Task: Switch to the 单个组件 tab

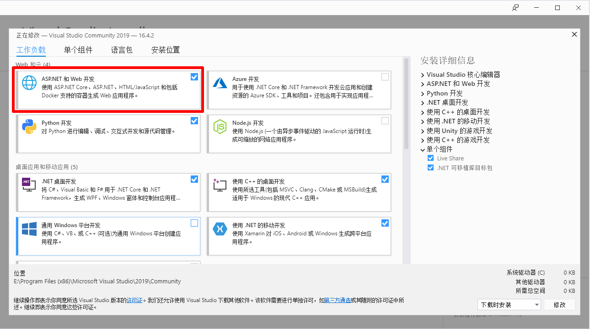Action: (x=78, y=50)
